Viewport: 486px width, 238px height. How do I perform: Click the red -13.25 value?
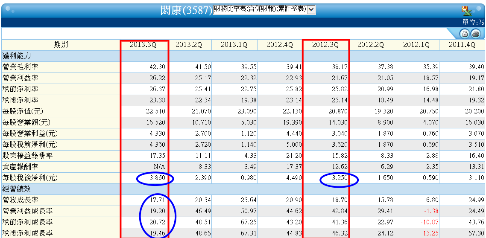pyautogui.click(x=429, y=233)
